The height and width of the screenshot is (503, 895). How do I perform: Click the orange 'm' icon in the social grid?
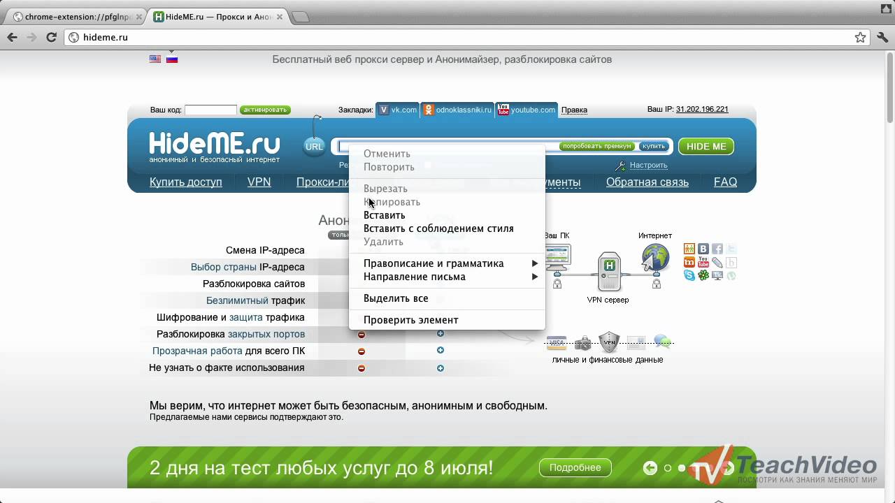coord(689,262)
